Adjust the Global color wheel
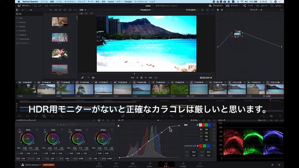 (103, 139)
